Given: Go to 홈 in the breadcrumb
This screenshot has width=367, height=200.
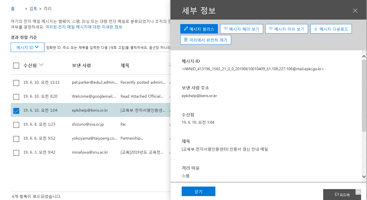Looking at the screenshot, I should pyautogui.click(x=13, y=9).
